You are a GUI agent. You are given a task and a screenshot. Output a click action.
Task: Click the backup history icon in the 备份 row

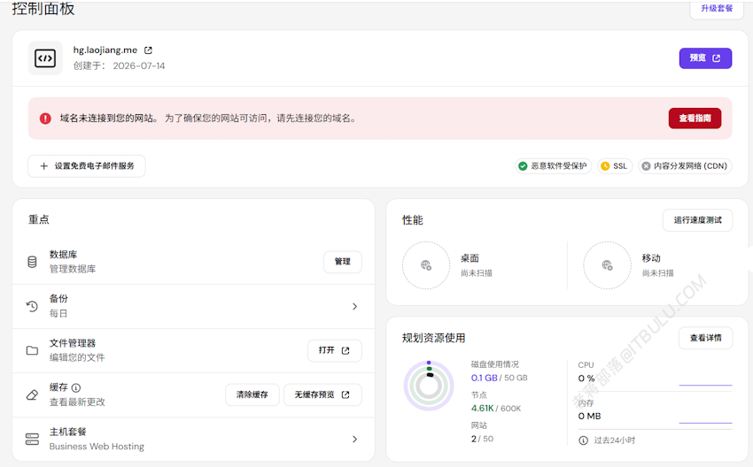pyautogui.click(x=32, y=306)
